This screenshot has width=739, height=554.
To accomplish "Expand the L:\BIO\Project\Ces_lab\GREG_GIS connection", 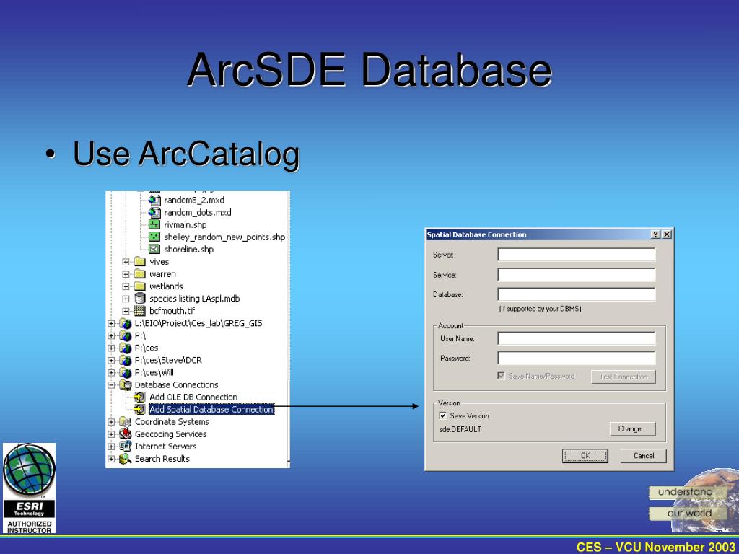I will coord(111,323).
